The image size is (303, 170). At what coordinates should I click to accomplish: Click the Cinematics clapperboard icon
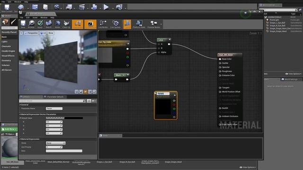point(82,7)
